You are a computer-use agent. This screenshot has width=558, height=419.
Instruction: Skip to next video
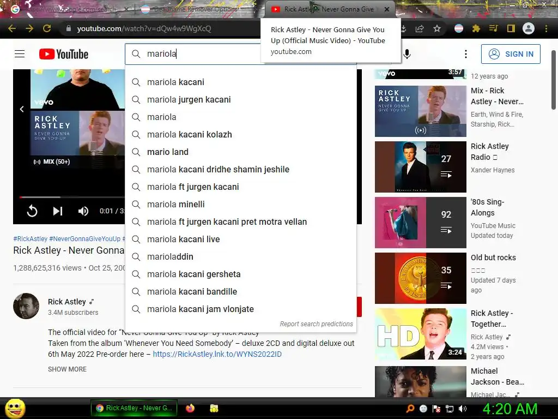click(x=58, y=211)
